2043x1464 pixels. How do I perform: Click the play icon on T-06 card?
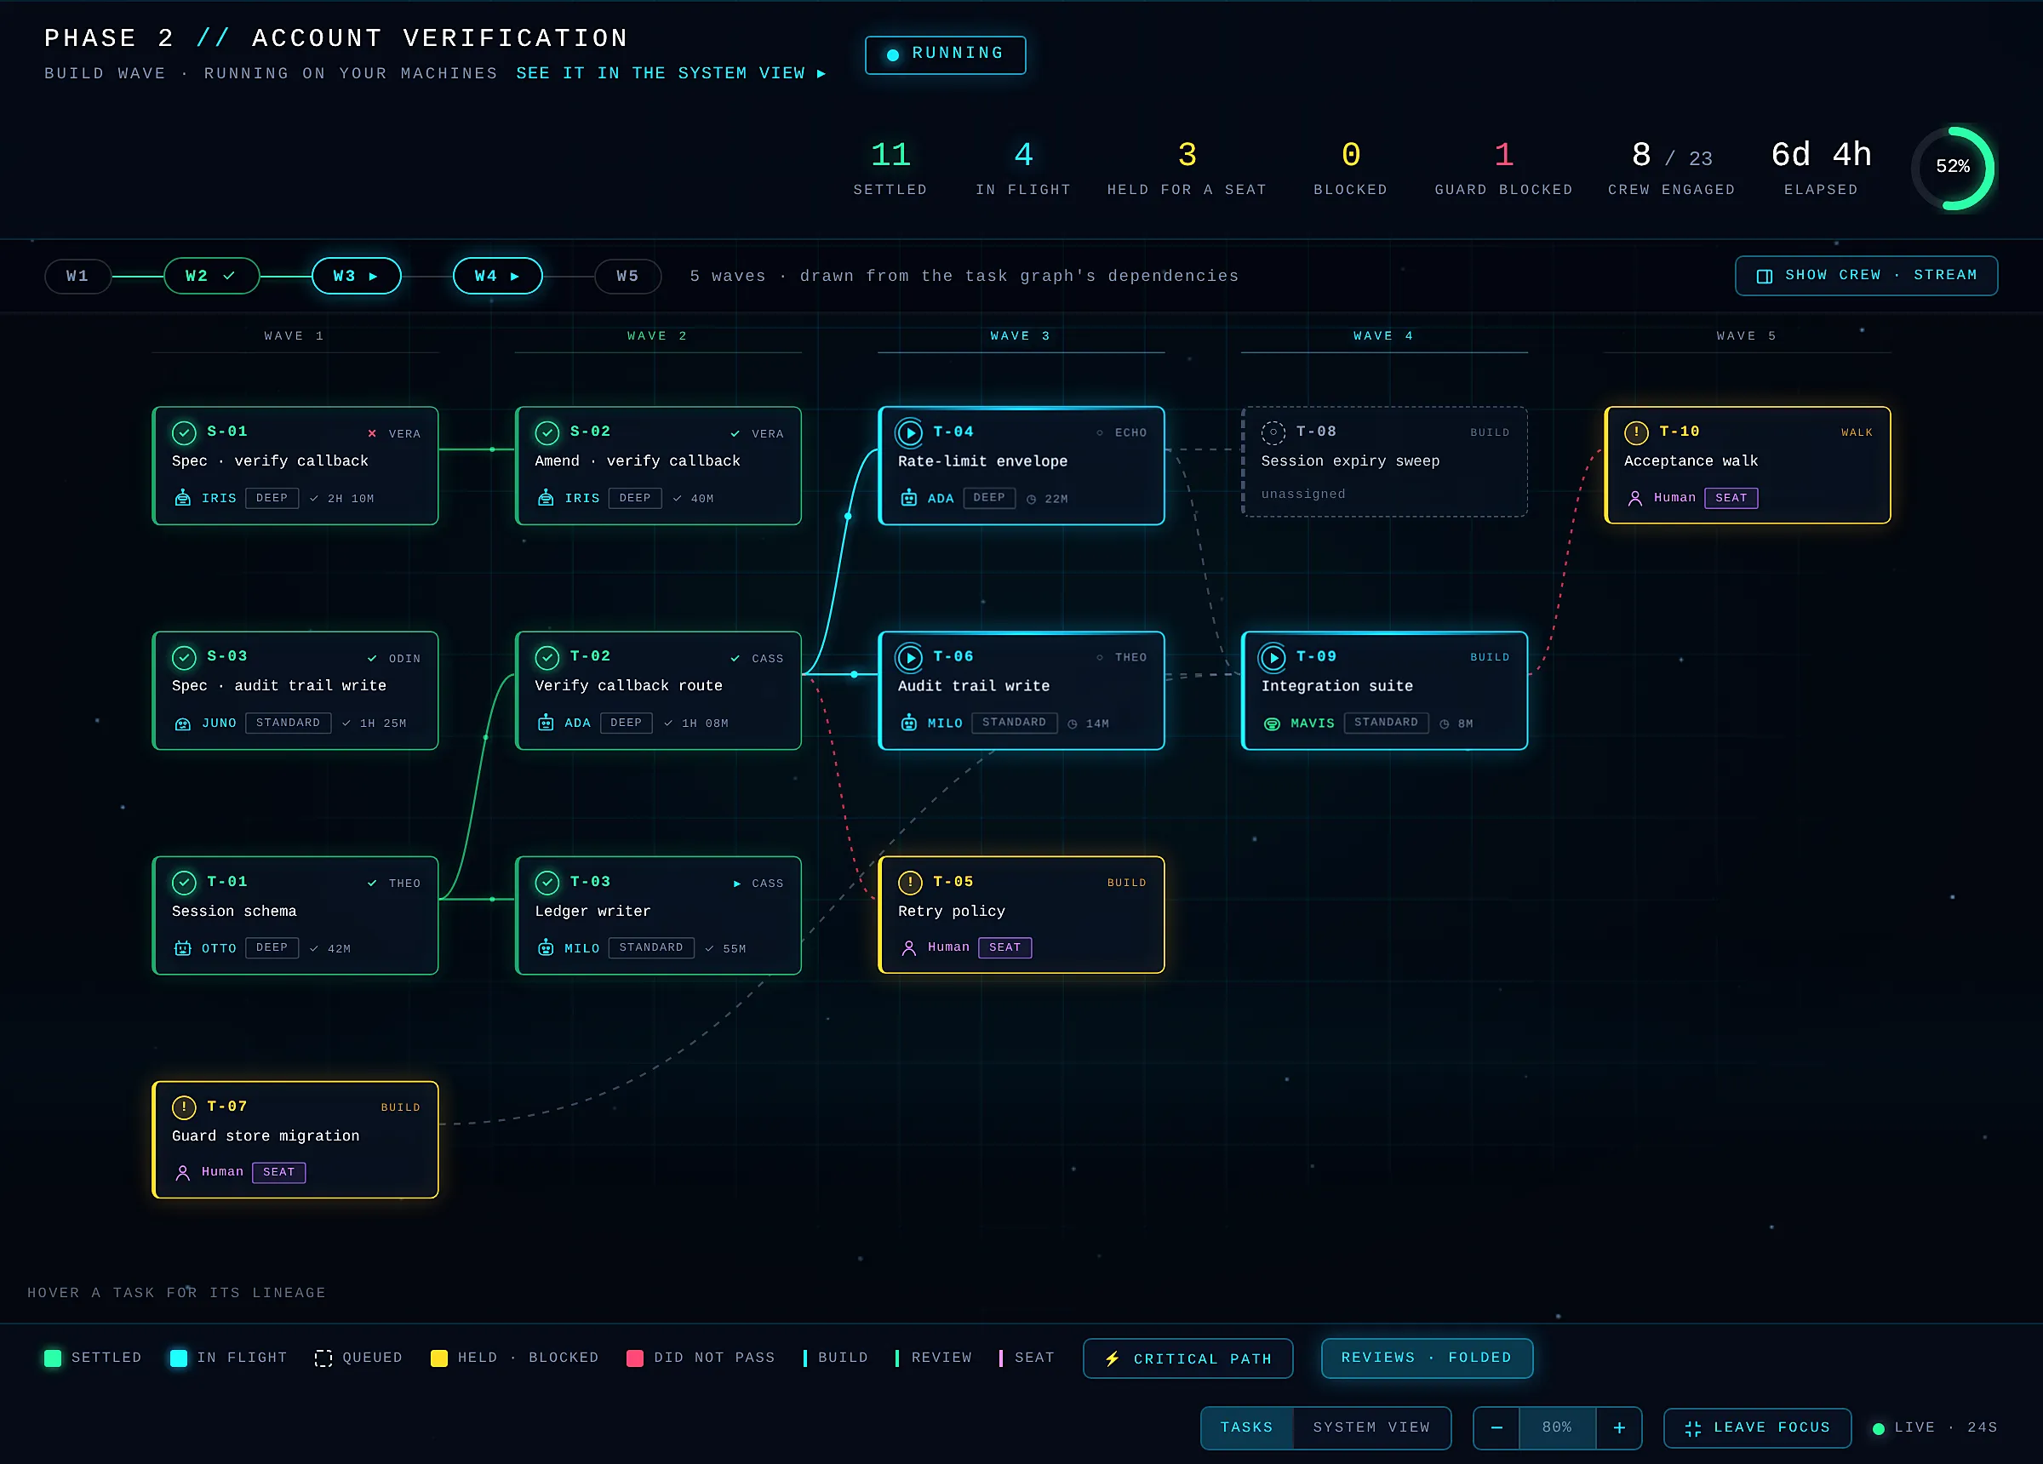pos(910,658)
